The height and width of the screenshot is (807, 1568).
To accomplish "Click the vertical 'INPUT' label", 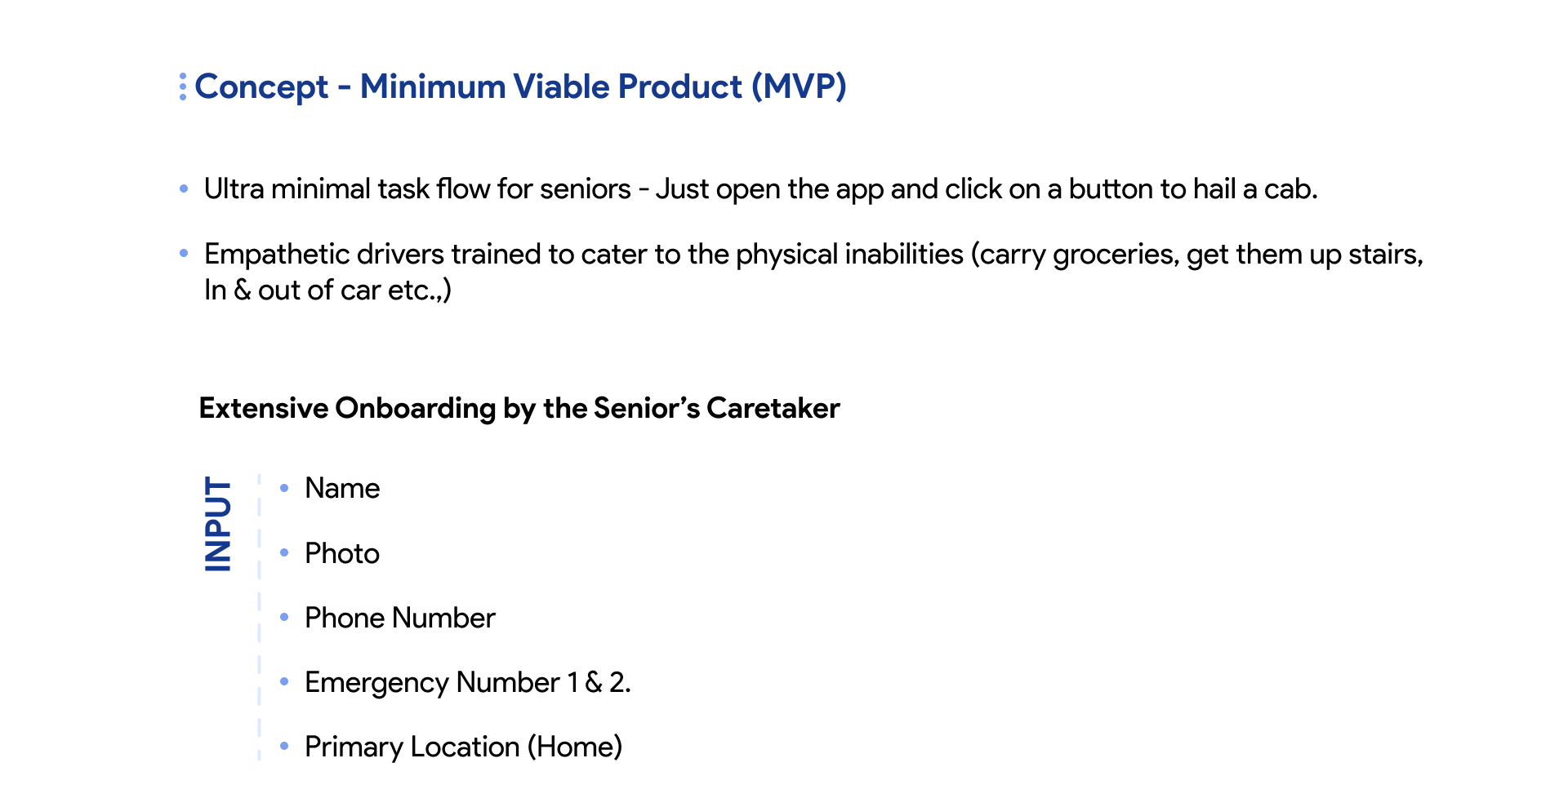I will coord(218,523).
